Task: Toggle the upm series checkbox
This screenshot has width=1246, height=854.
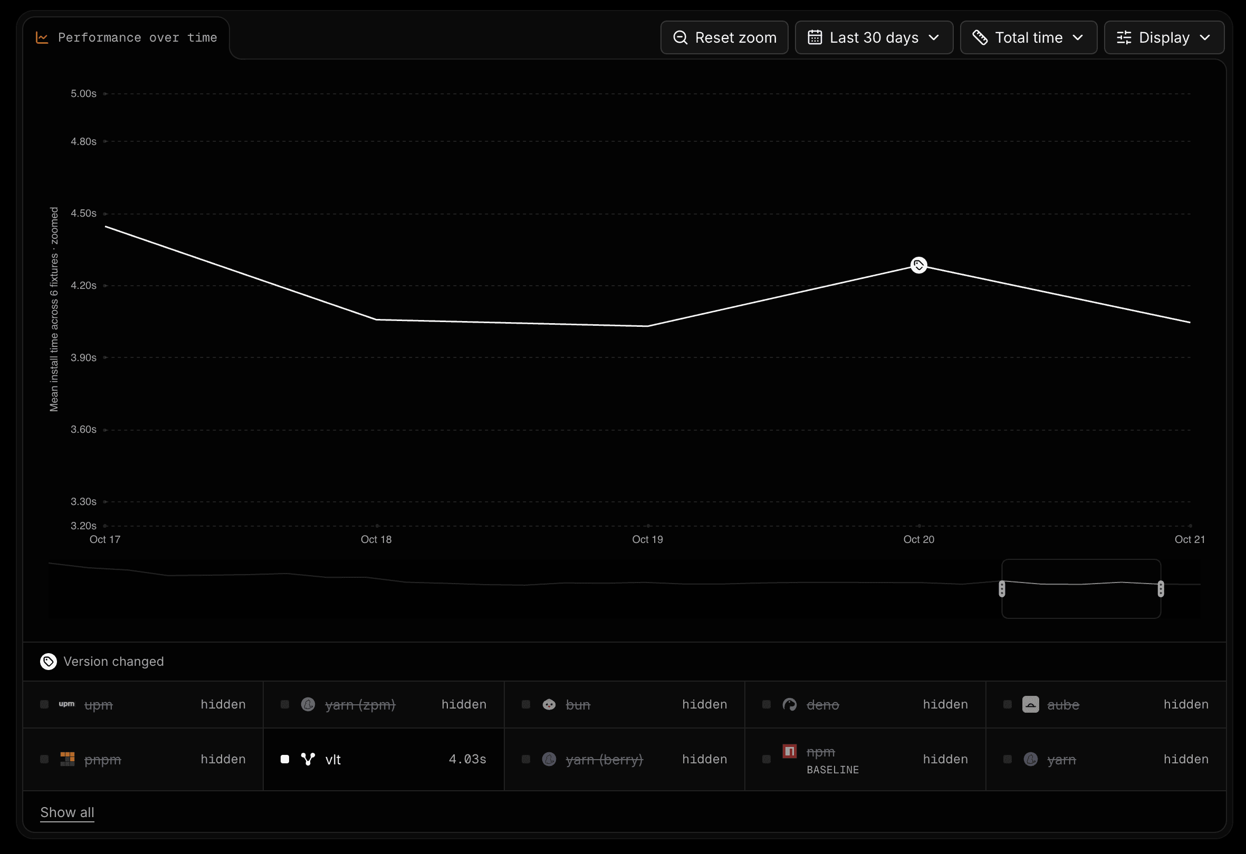Action: [44, 704]
